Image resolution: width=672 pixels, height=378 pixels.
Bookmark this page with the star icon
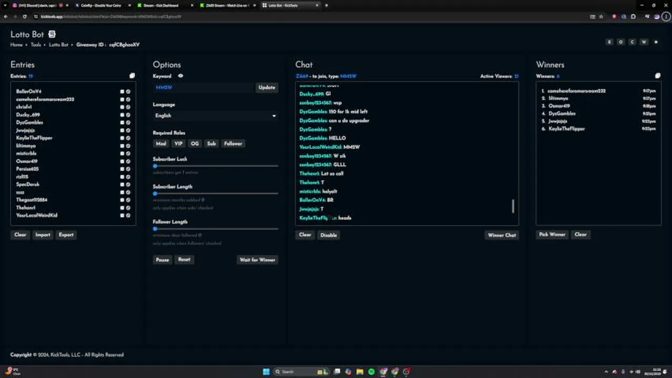click(601, 16)
